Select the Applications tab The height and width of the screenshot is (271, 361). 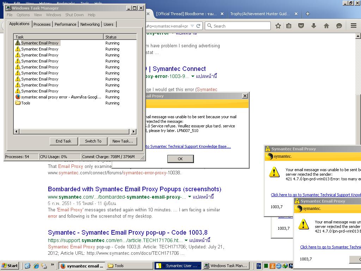[x=19, y=24]
